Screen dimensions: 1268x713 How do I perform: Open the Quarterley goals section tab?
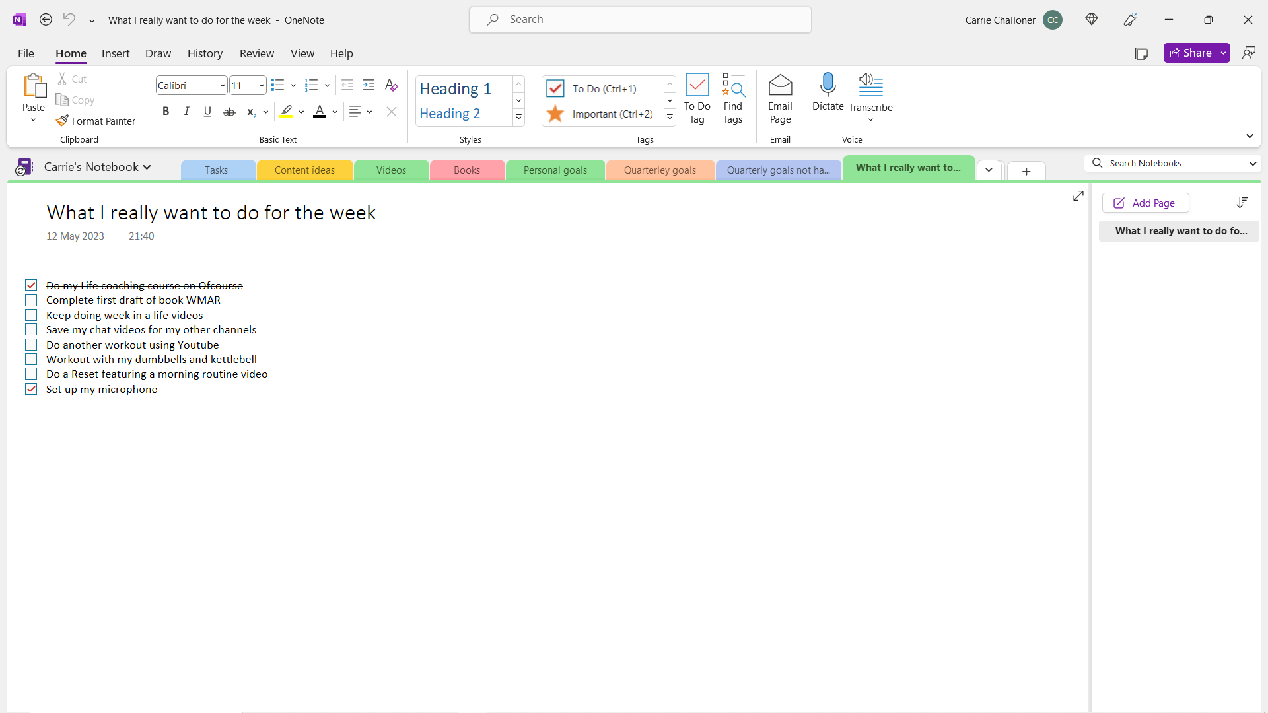[x=659, y=170]
